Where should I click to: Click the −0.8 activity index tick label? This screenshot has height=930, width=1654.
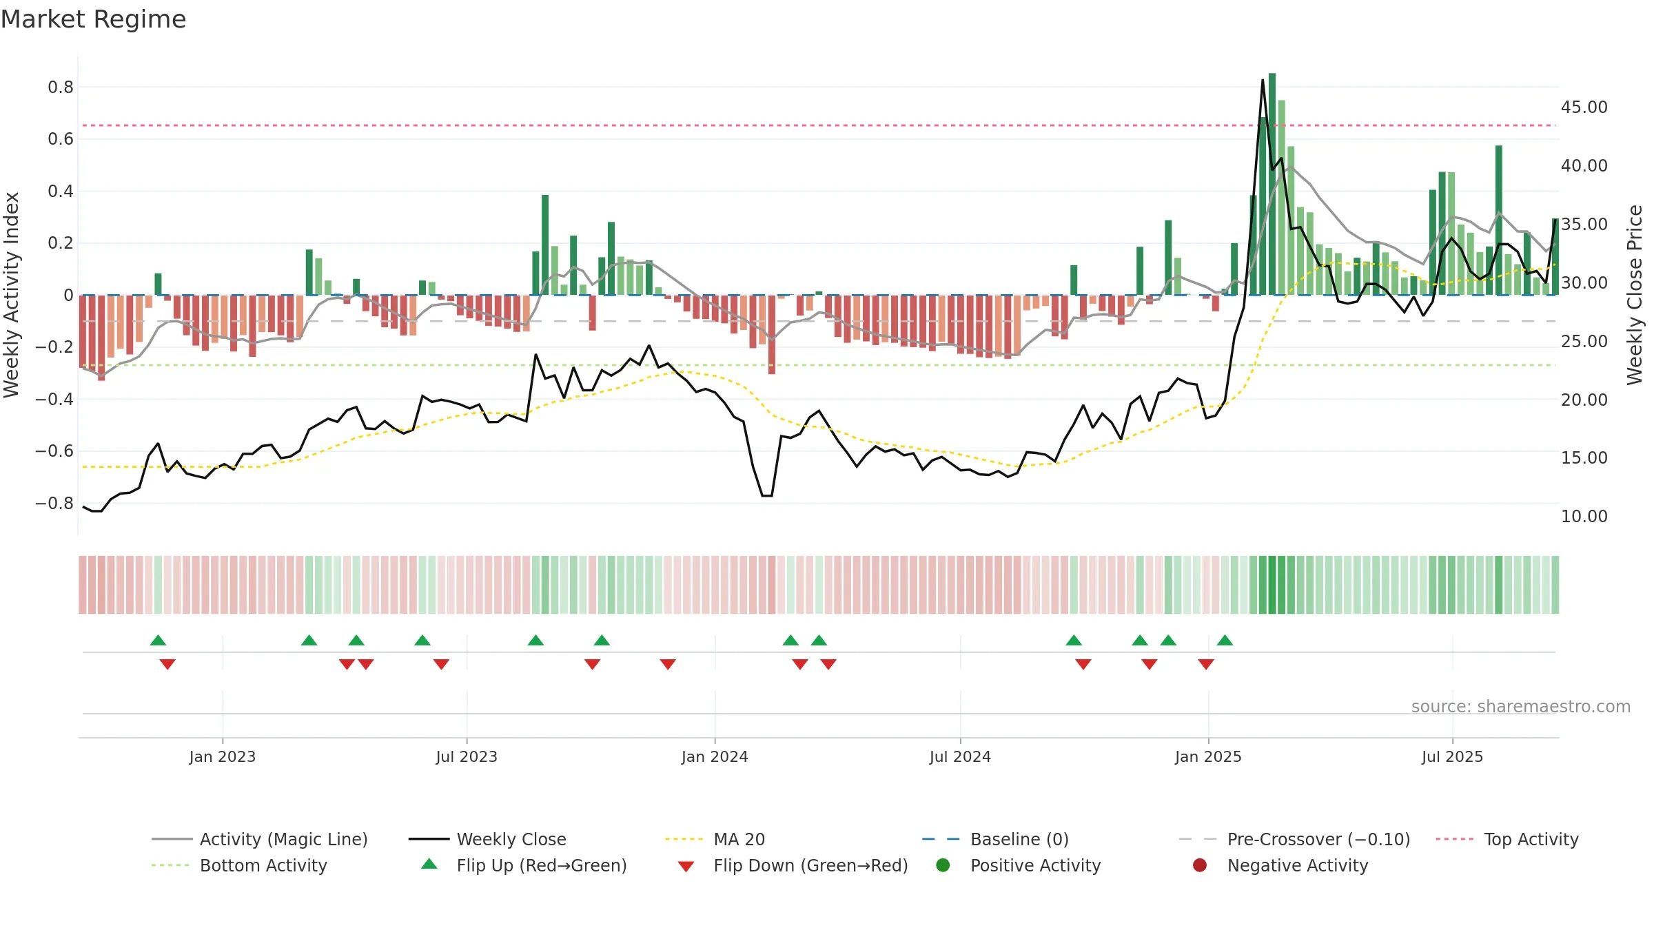[54, 503]
